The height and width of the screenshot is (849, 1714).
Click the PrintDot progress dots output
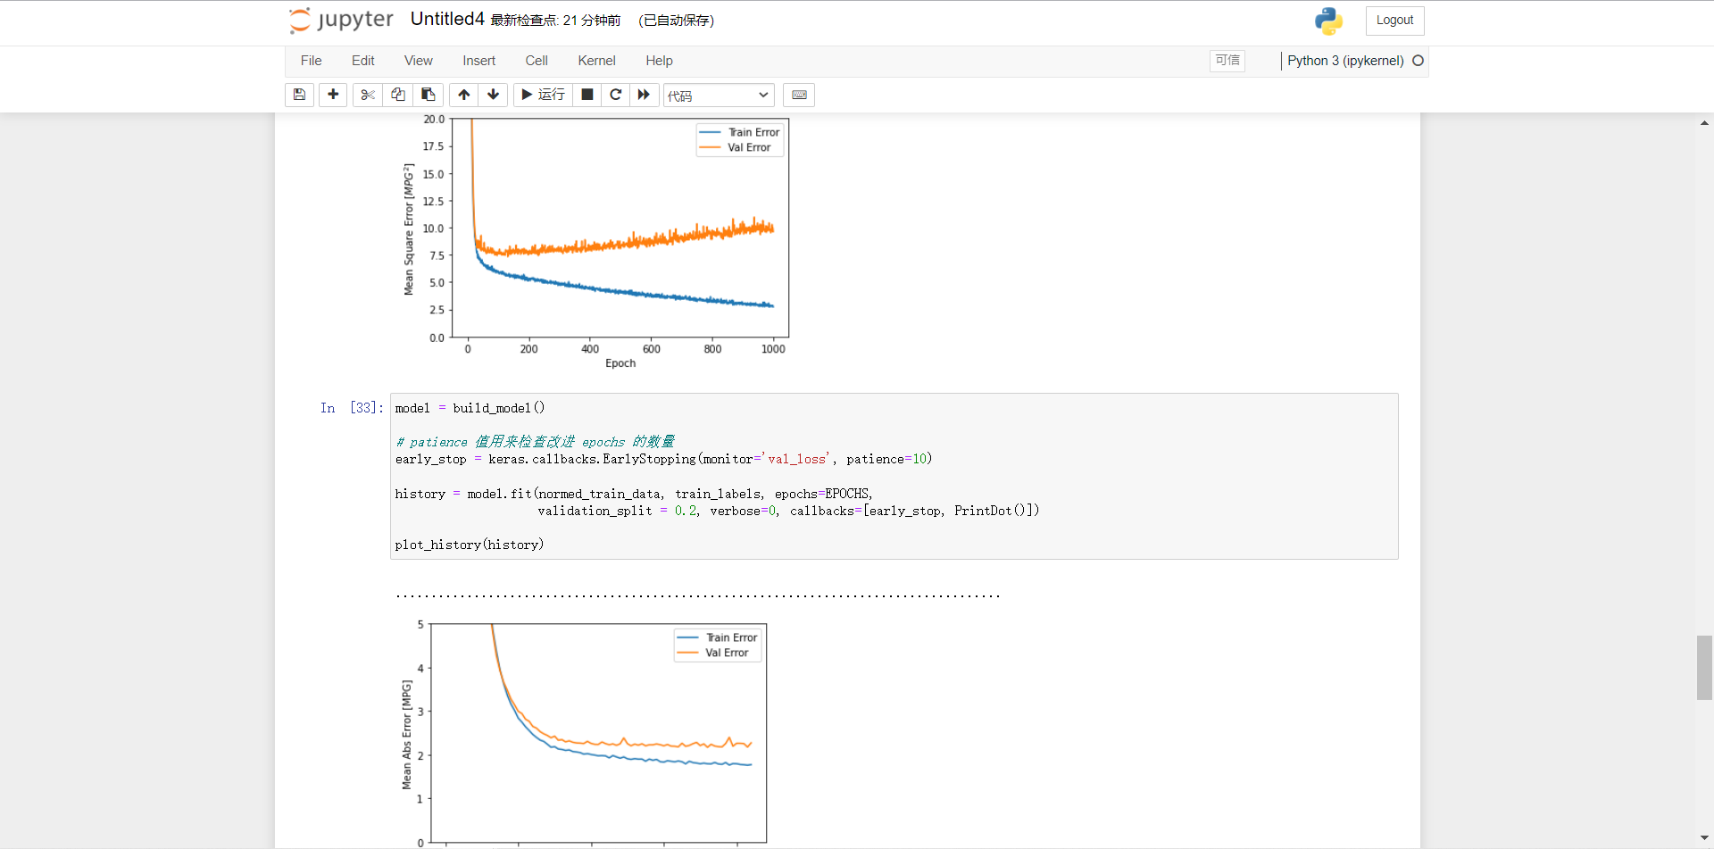[698, 595]
